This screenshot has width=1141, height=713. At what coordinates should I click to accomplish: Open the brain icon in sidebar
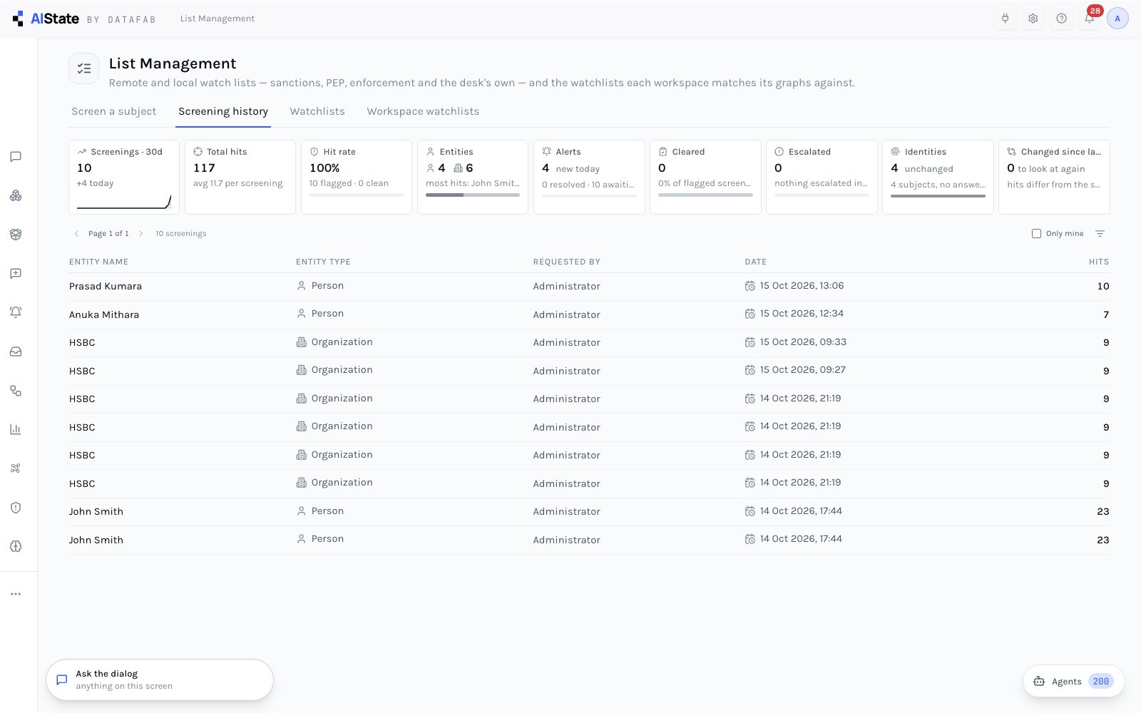(16, 546)
